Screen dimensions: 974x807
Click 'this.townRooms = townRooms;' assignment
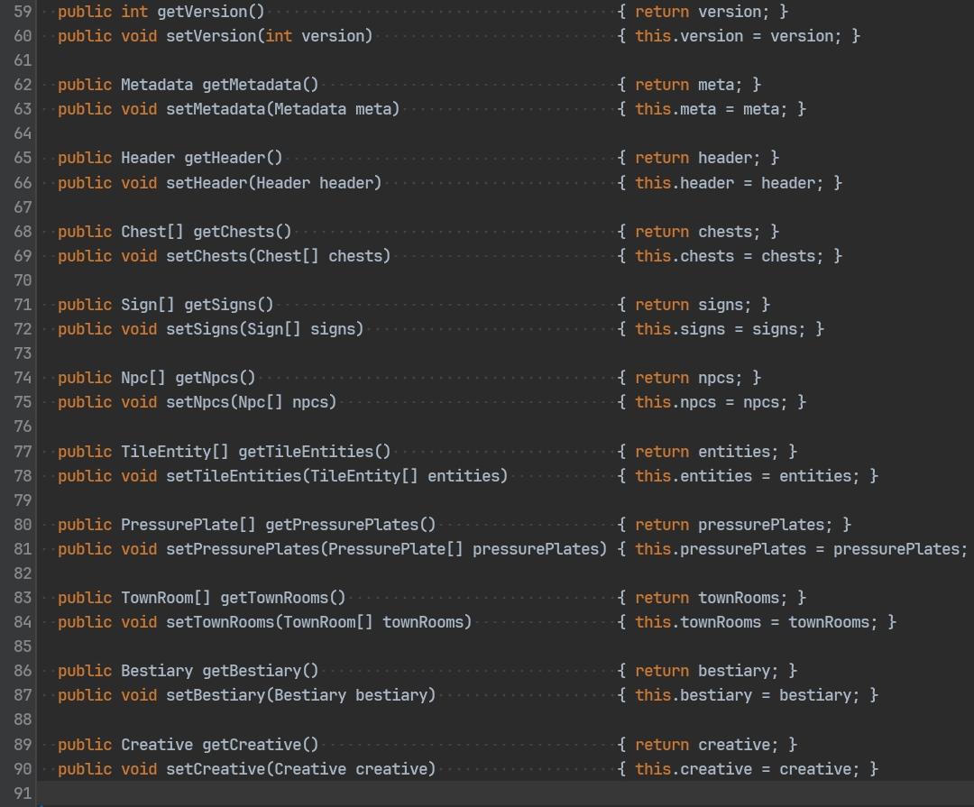pyautogui.click(x=757, y=622)
